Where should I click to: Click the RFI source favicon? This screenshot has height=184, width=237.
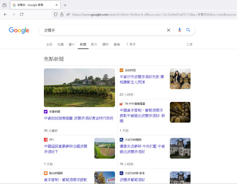[46, 140]
